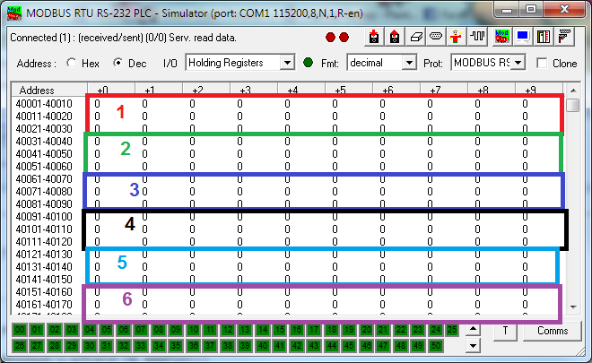The height and width of the screenshot is (363, 592).
Task: Click the vertical scrollbar thumb
Action: [x=573, y=105]
